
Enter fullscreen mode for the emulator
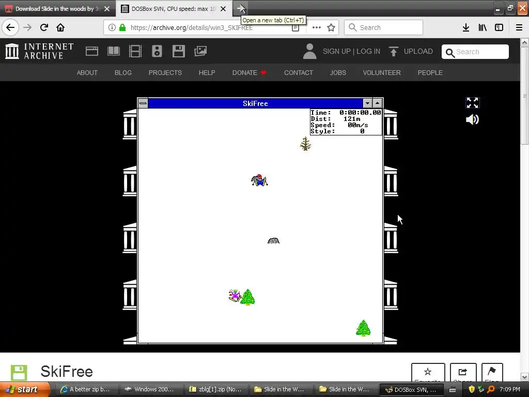tap(472, 103)
